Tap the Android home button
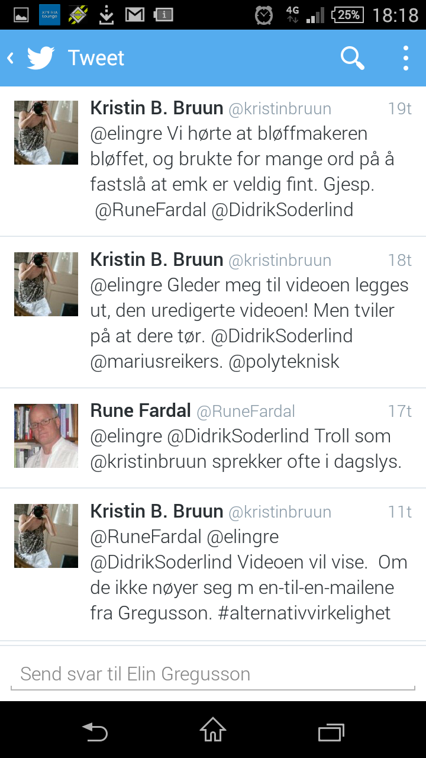Image resolution: width=426 pixels, height=758 pixels. [x=213, y=730]
